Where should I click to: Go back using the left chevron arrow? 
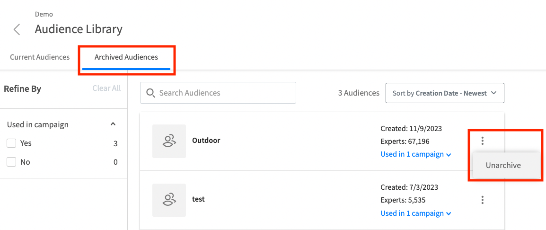tap(17, 29)
